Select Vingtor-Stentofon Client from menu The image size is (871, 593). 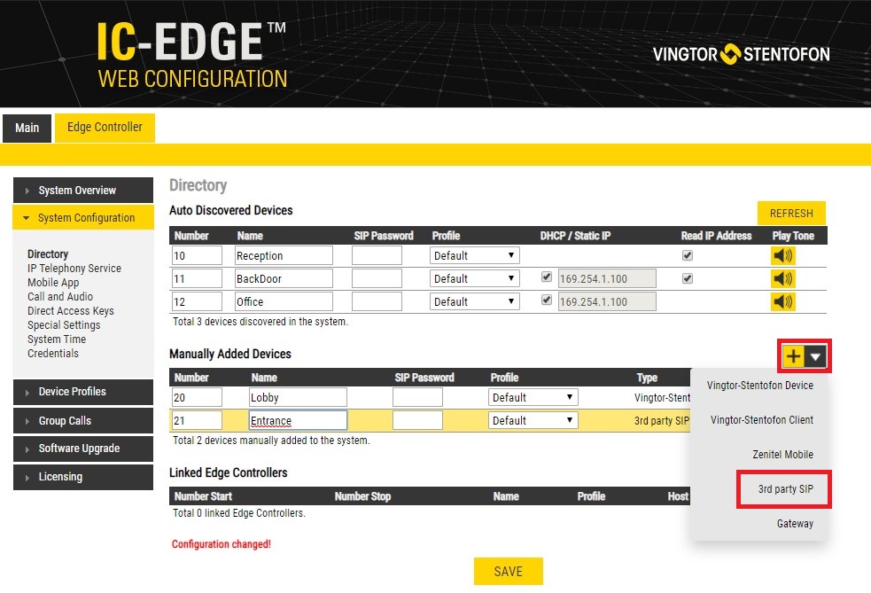click(x=761, y=419)
